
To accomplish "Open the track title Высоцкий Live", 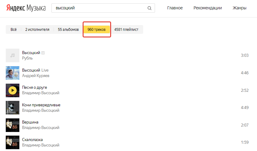I will point(35,70).
